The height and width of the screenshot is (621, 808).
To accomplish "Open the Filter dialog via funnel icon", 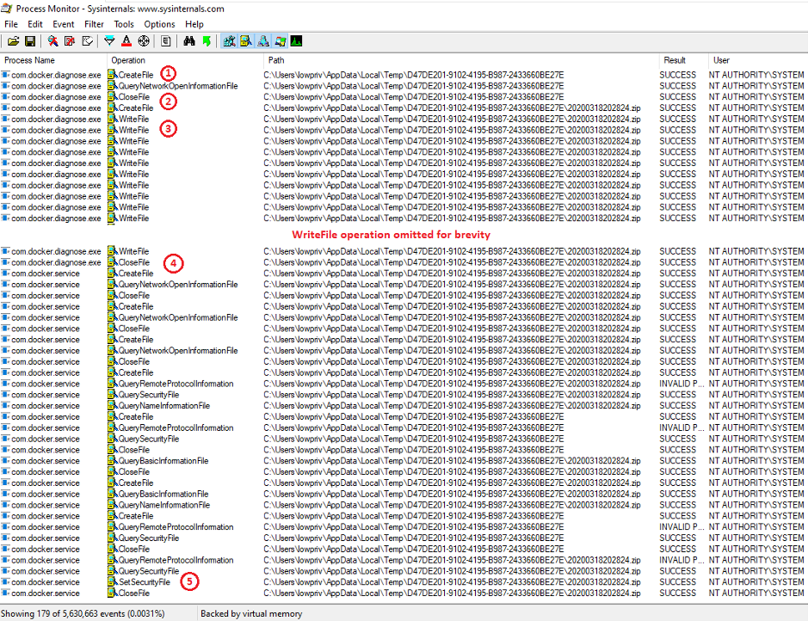I will (x=109, y=41).
